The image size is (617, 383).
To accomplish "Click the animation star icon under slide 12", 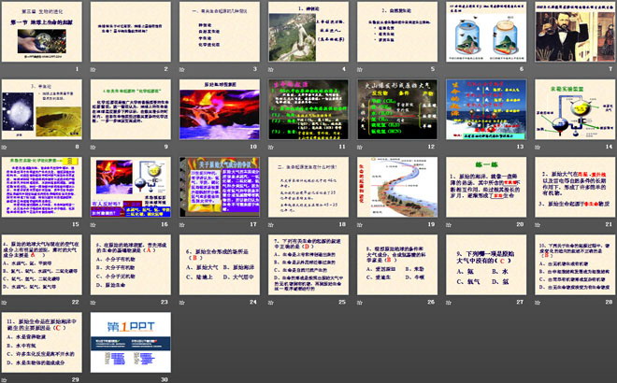I will click(x=360, y=147).
